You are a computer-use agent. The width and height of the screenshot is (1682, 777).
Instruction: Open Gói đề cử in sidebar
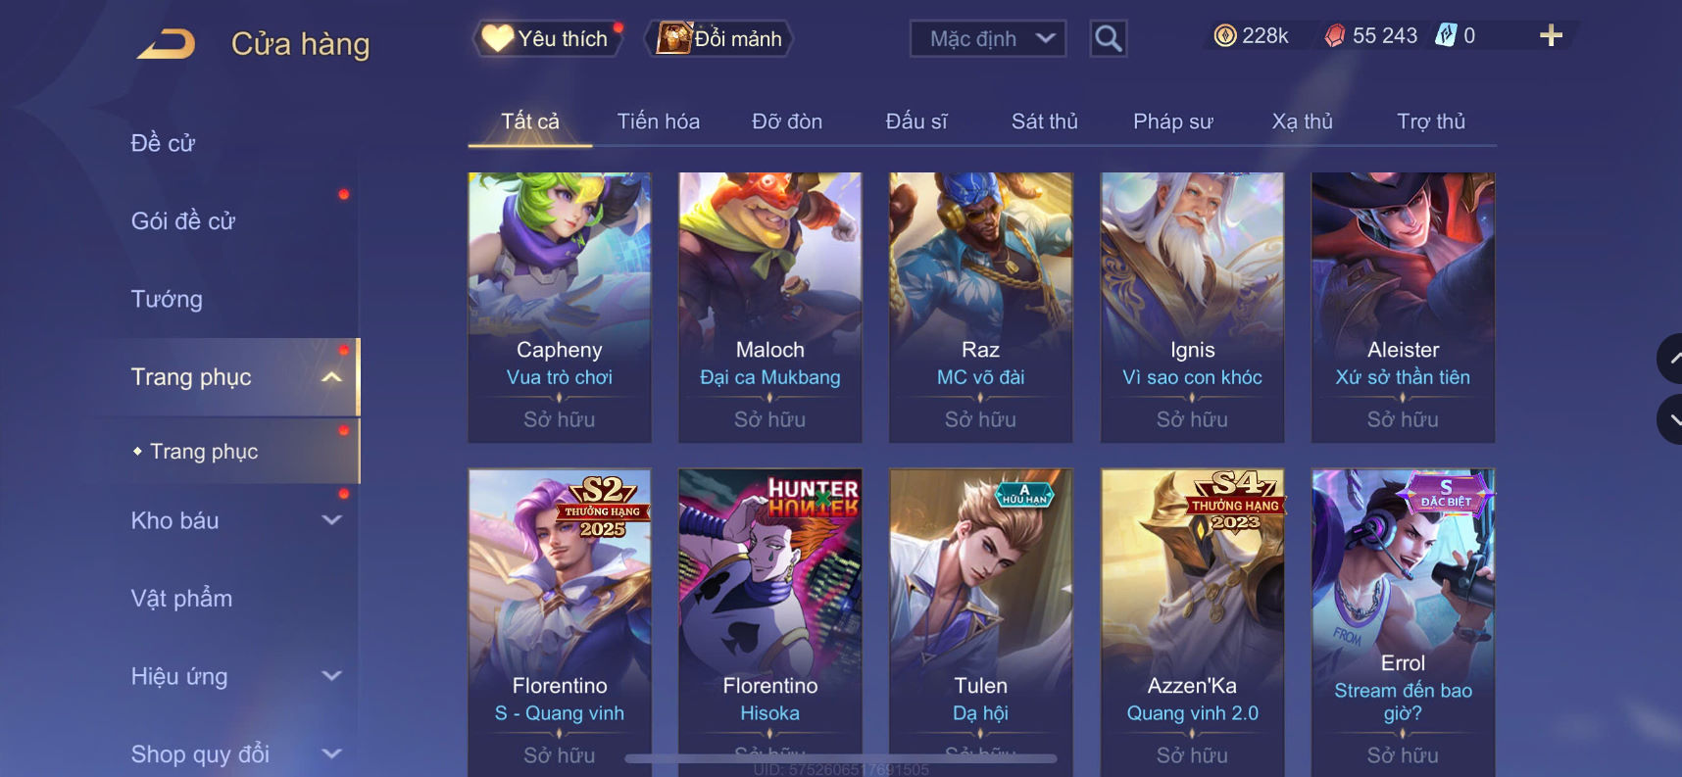click(x=183, y=221)
